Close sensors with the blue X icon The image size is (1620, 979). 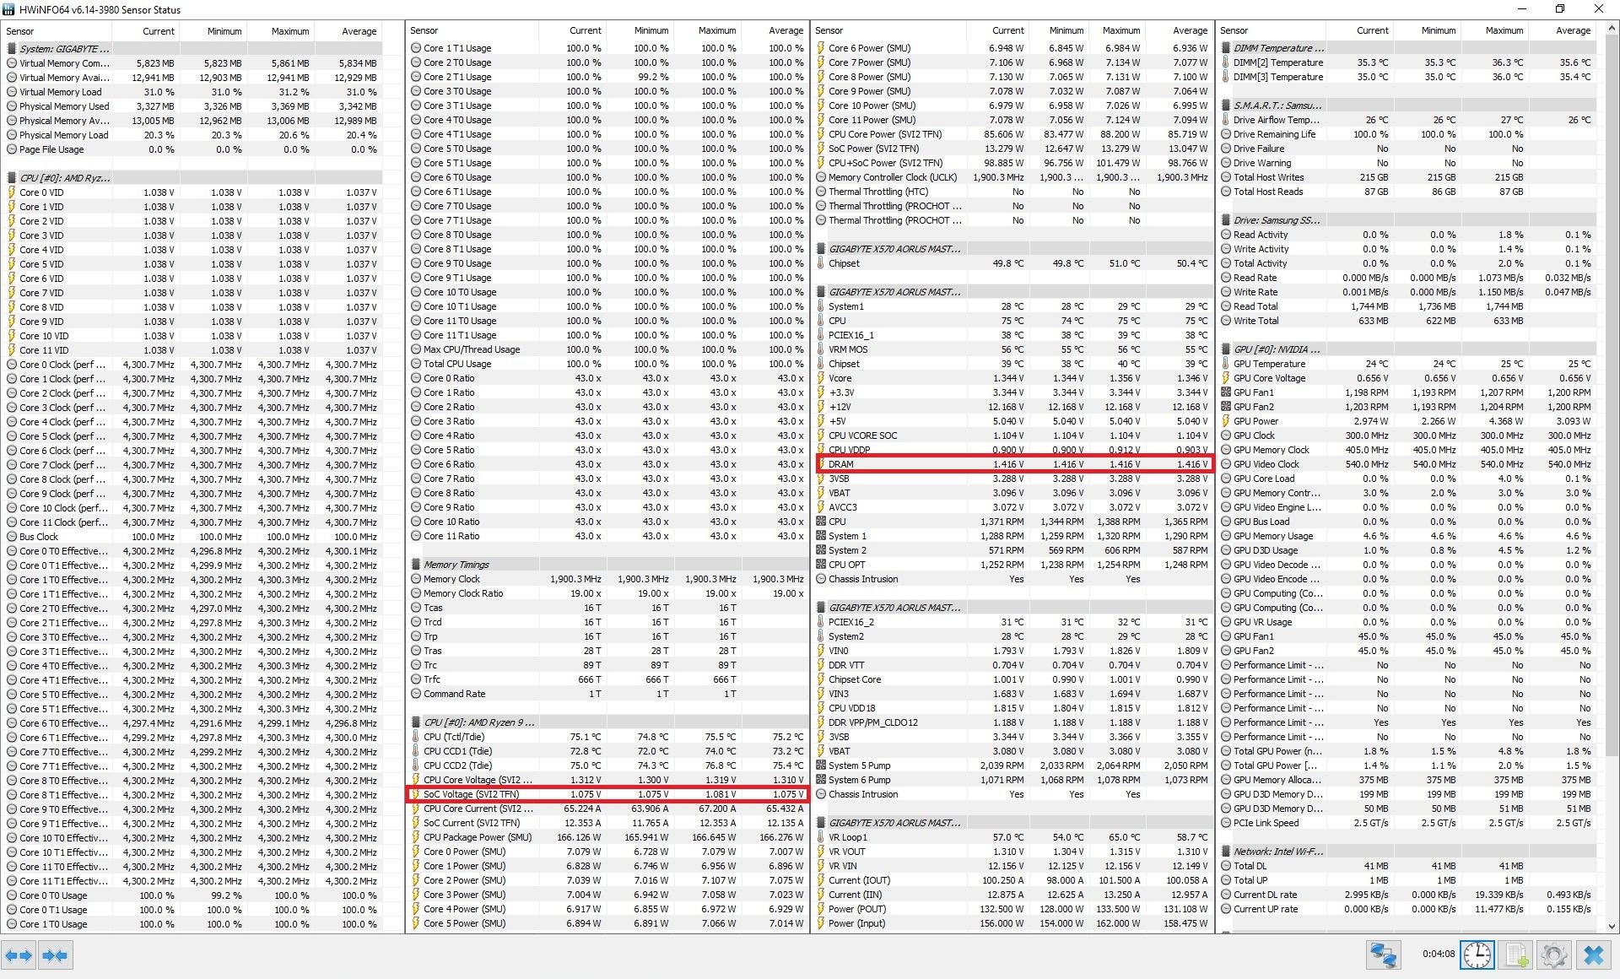(1593, 955)
